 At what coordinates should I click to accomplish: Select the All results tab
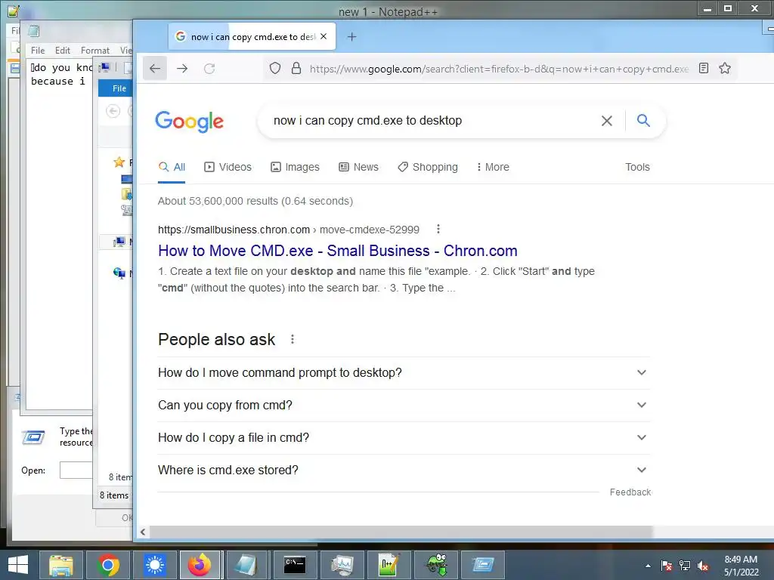172,167
